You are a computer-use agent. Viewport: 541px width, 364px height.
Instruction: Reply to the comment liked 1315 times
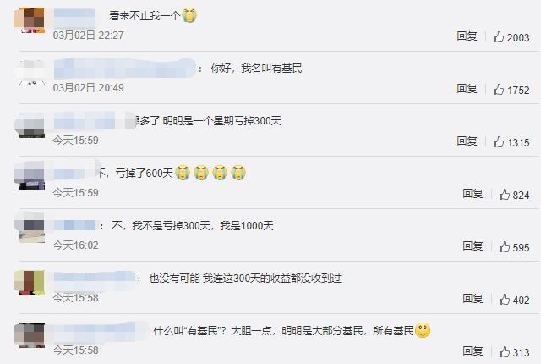pos(467,141)
